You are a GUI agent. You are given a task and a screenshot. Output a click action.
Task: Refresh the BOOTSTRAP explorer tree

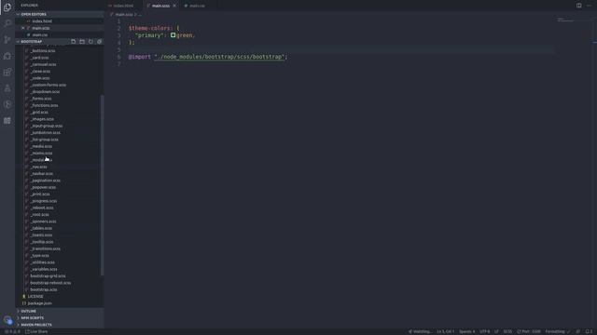point(90,41)
